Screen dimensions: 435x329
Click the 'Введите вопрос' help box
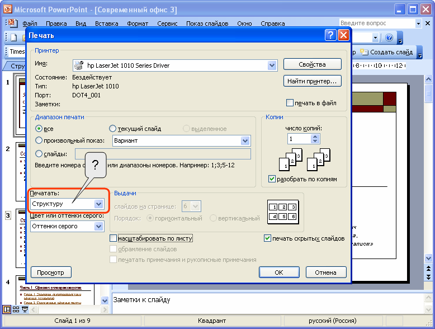click(377, 23)
